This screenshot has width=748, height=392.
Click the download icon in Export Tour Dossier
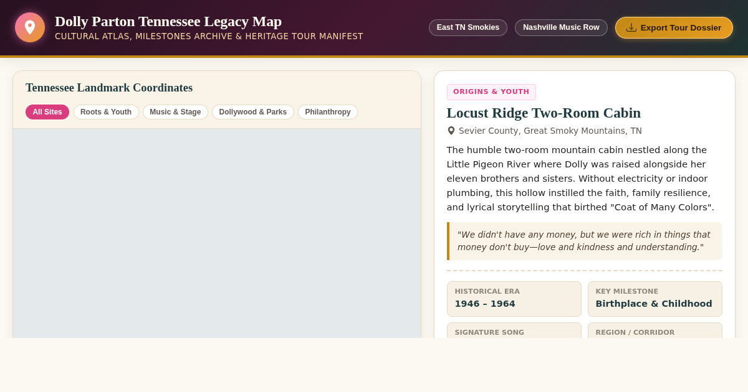(x=631, y=27)
